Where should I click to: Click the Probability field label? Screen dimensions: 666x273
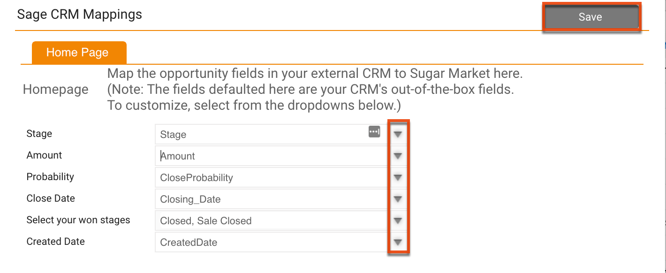coord(50,177)
